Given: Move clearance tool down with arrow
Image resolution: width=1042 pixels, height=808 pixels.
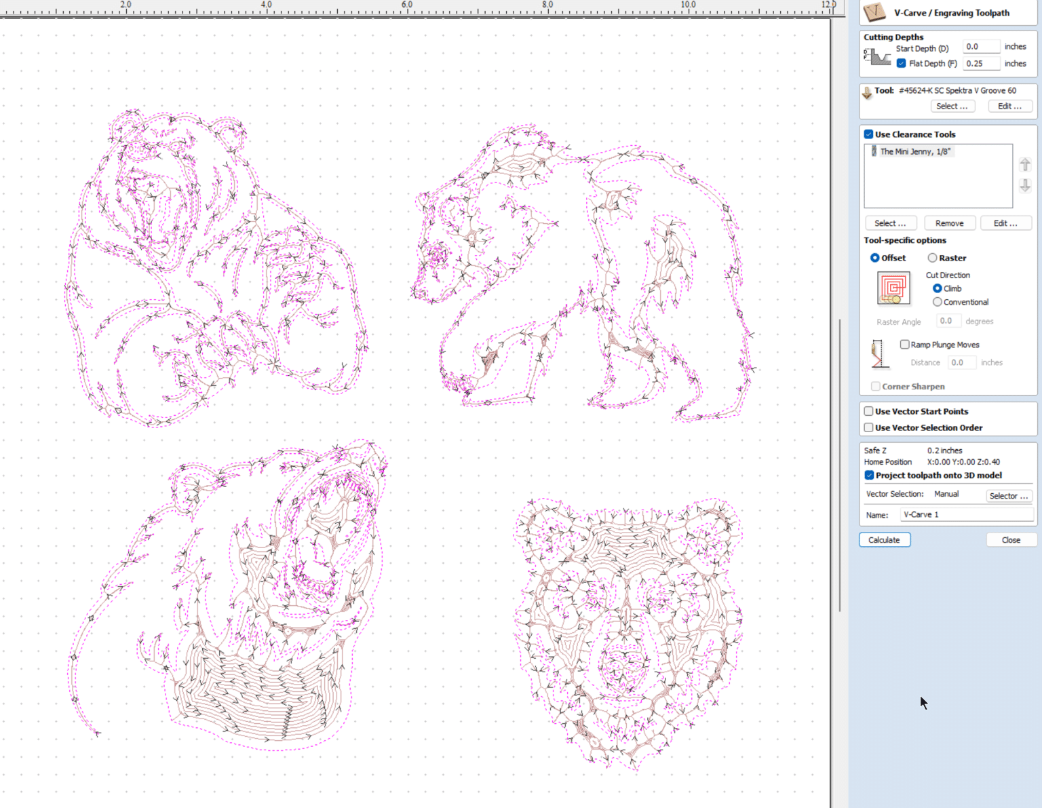Looking at the screenshot, I should [1025, 185].
